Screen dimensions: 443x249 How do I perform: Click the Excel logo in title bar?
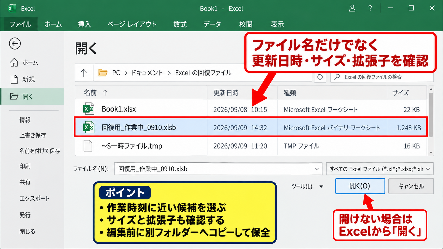point(12,8)
